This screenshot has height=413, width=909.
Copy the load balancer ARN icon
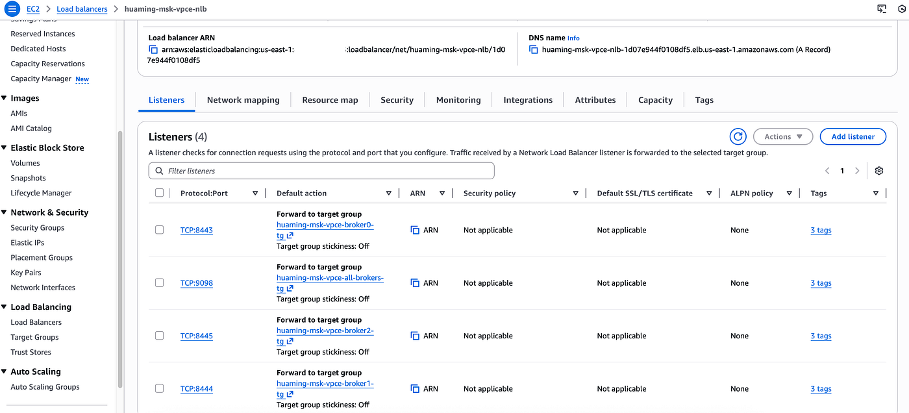point(153,49)
